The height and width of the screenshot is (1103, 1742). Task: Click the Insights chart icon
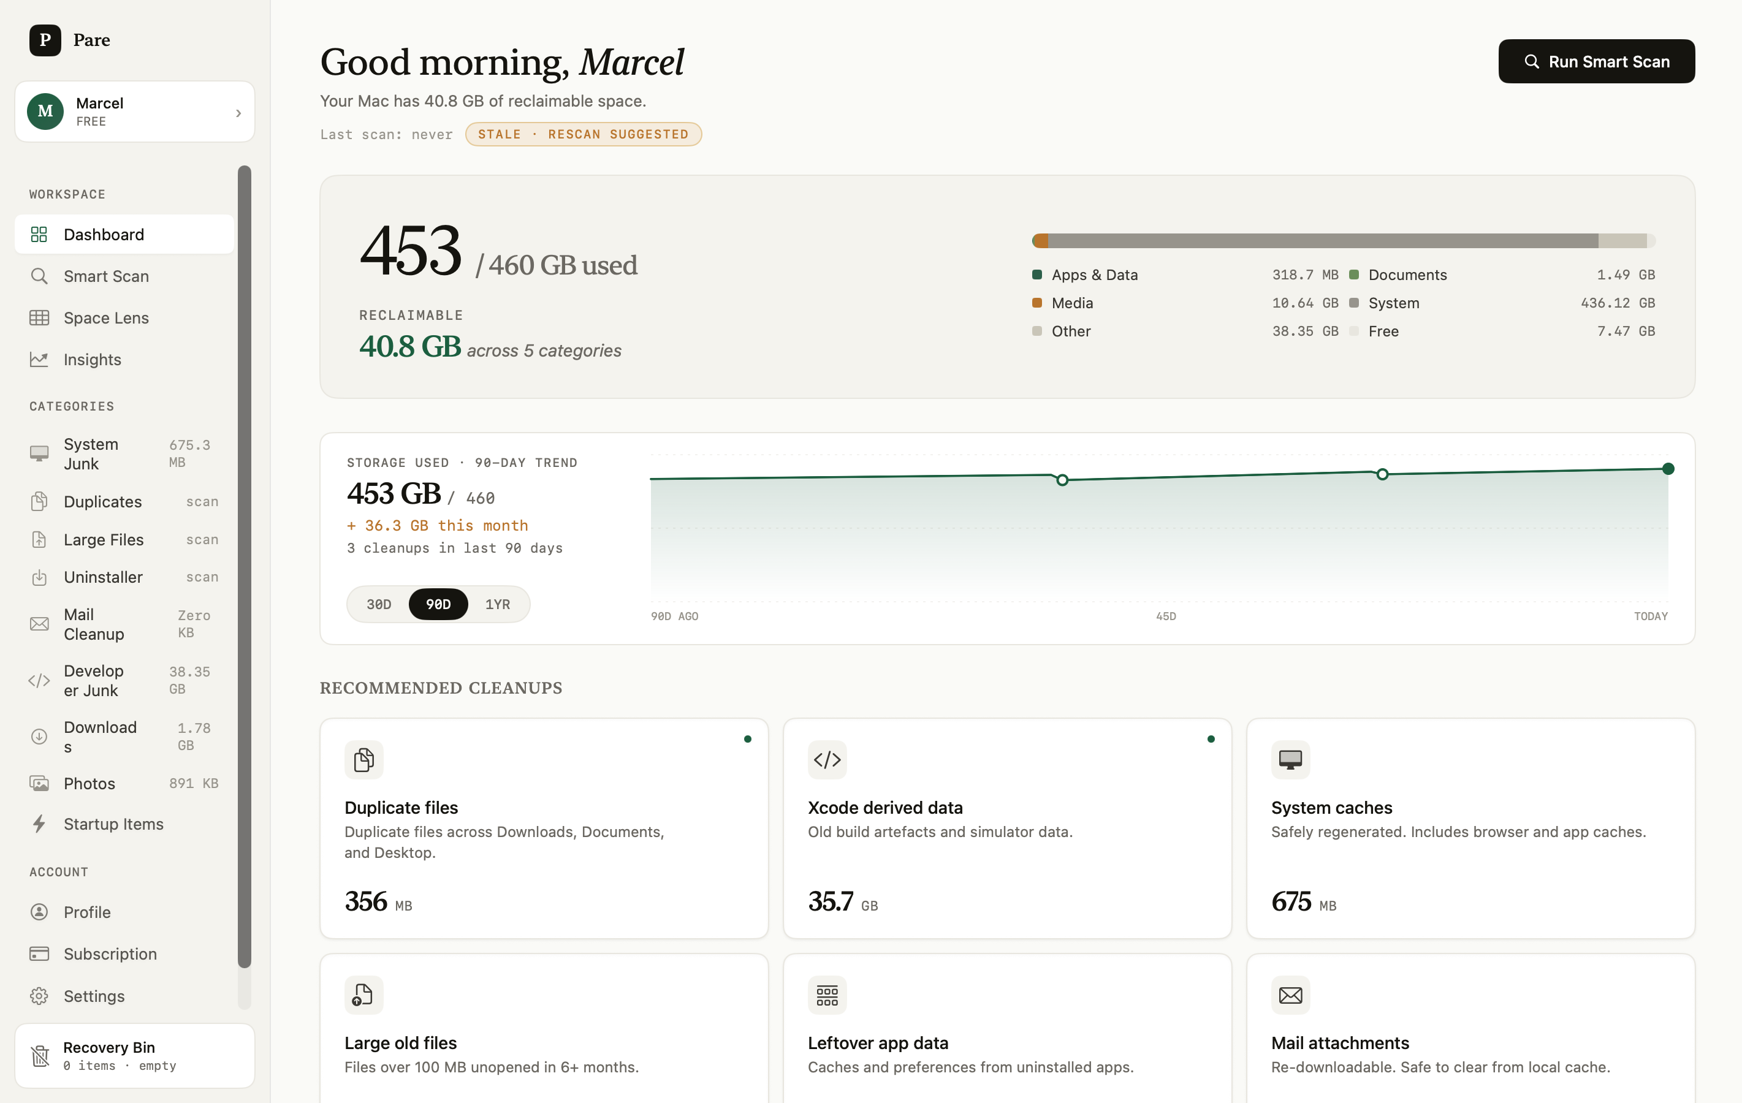pyautogui.click(x=39, y=360)
